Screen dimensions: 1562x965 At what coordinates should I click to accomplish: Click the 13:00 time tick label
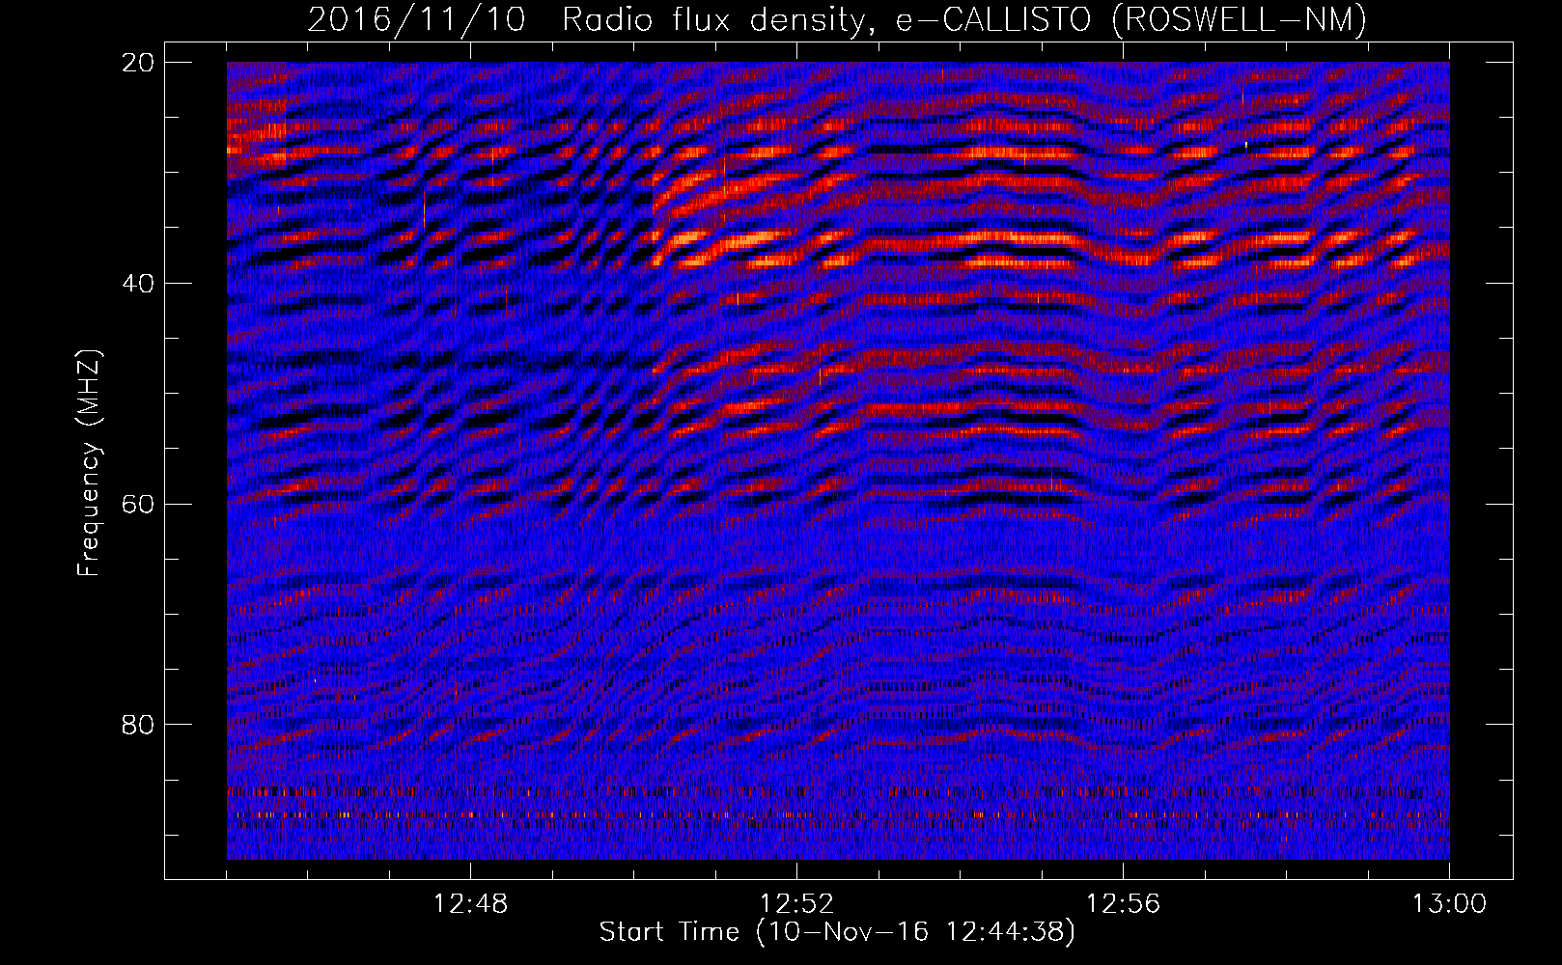pos(1449,904)
